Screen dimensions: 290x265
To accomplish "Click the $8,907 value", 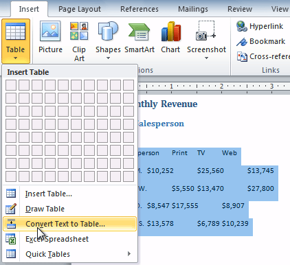I will 233,206.
